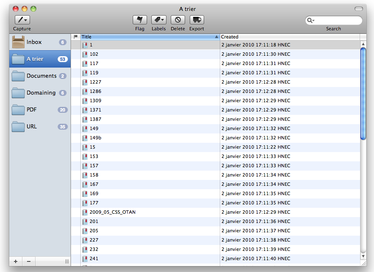The width and height of the screenshot is (374, 272).
Task: Click the Delete toolbar icon
Action: click(178, 20)
